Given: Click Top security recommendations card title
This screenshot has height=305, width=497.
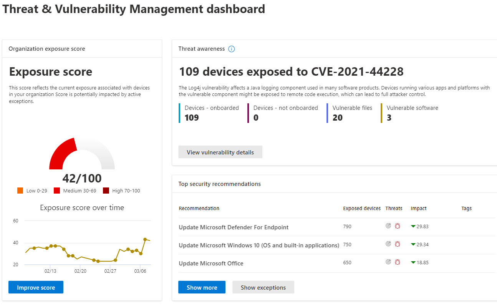Looking at the screenshot, I should click(x=220, y=184).
